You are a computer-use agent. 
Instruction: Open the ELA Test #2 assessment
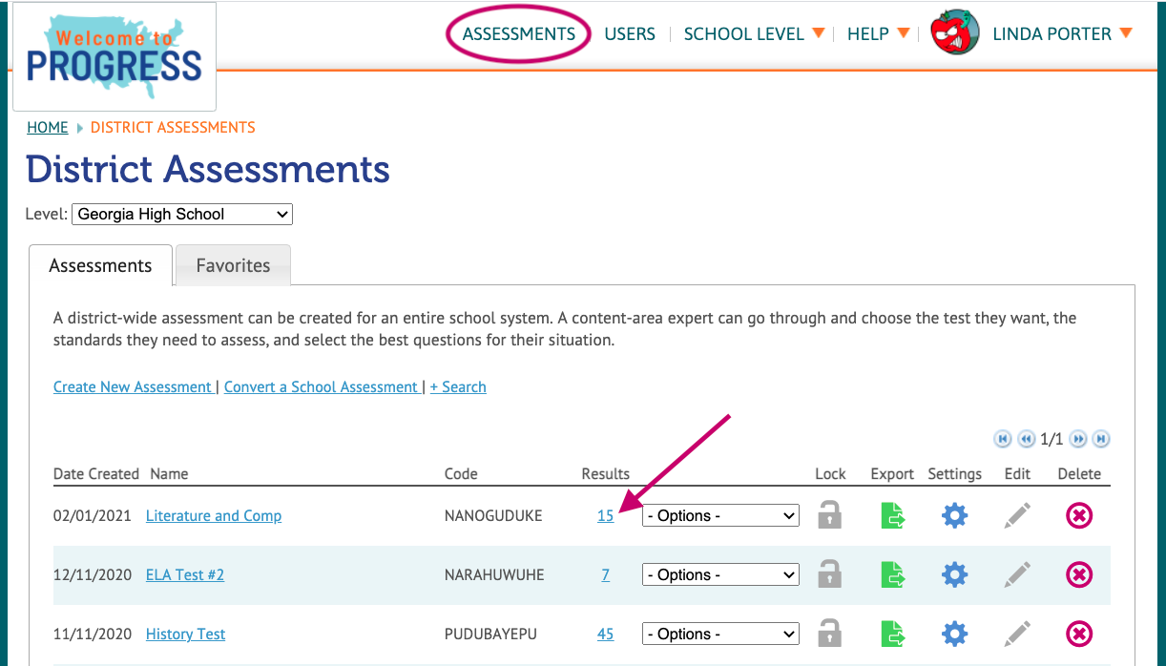[x=185, y=574]
